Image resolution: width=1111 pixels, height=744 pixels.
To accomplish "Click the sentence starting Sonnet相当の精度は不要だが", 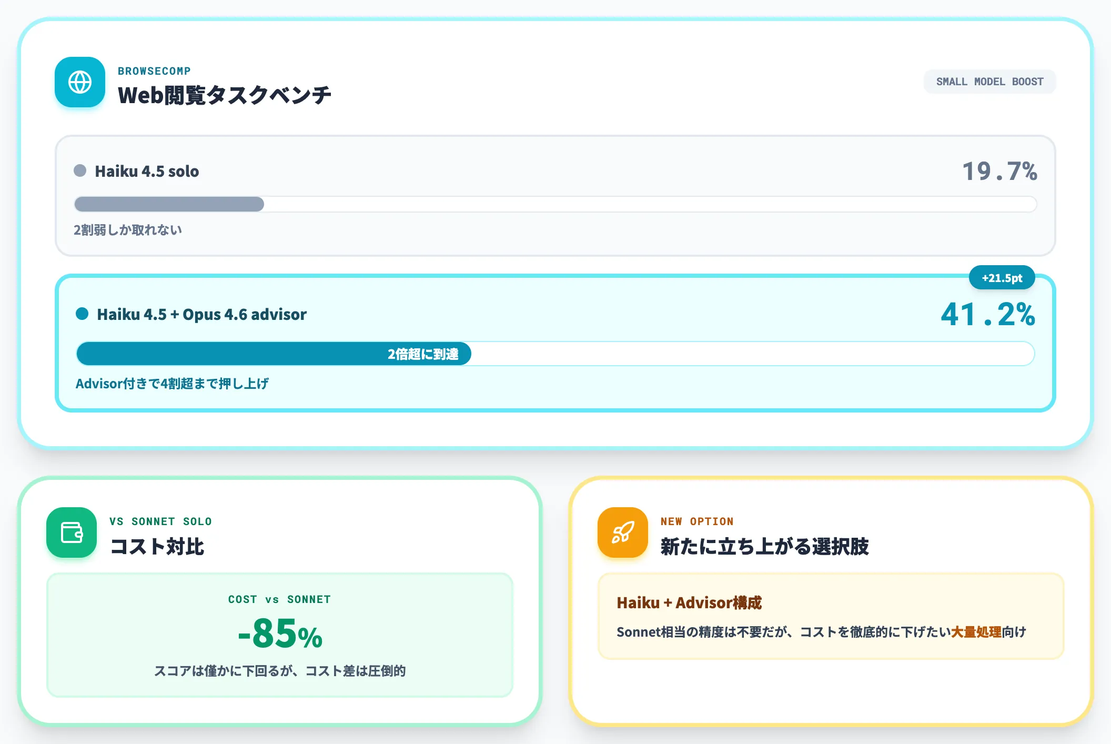I will (821, 632).
